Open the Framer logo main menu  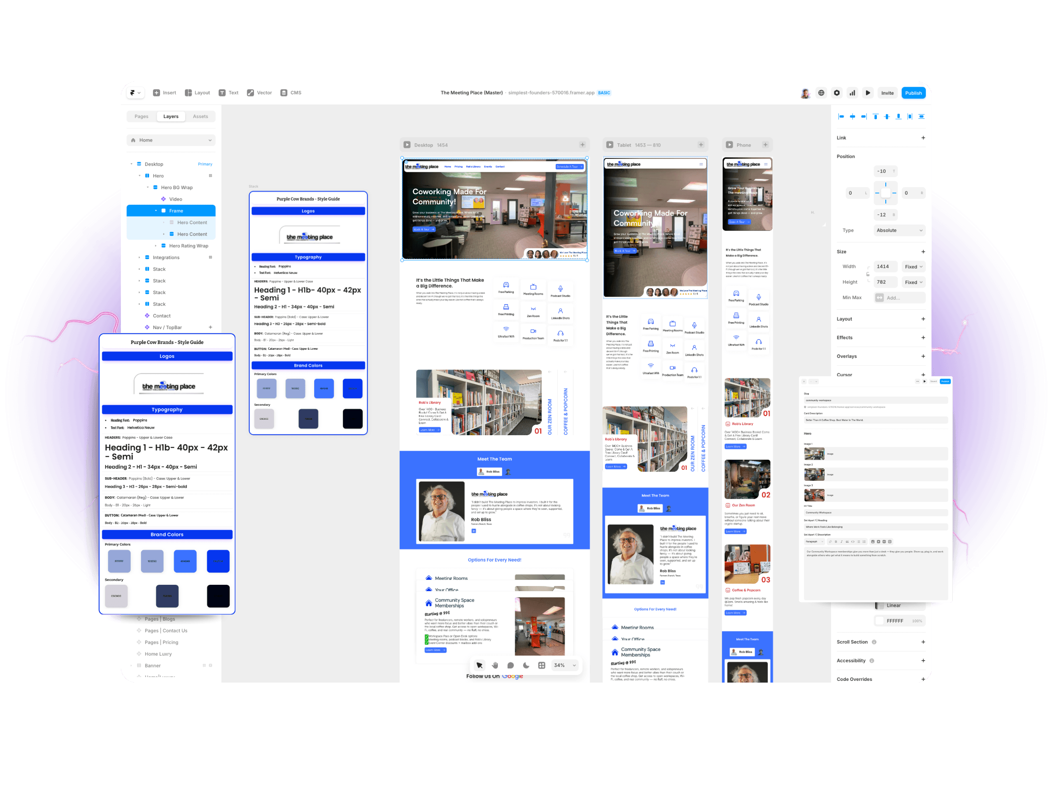(x=135, y=93)
